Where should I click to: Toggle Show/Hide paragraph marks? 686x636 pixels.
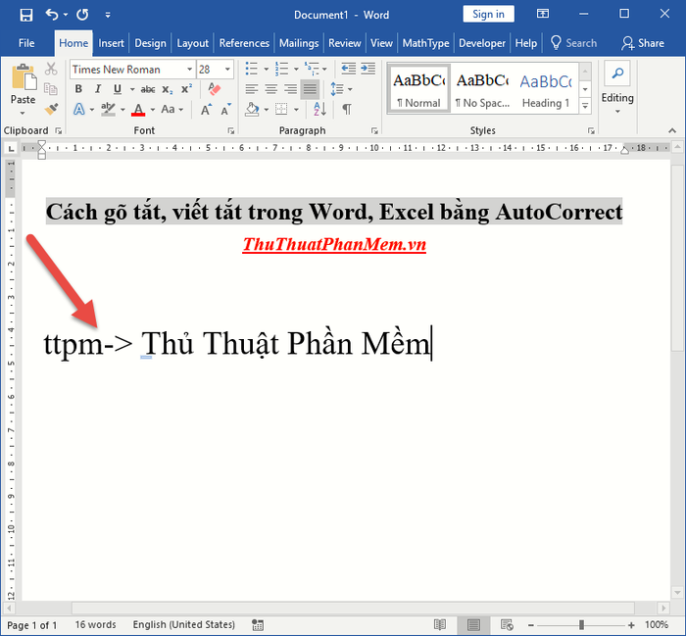click(x=347, y=109)
